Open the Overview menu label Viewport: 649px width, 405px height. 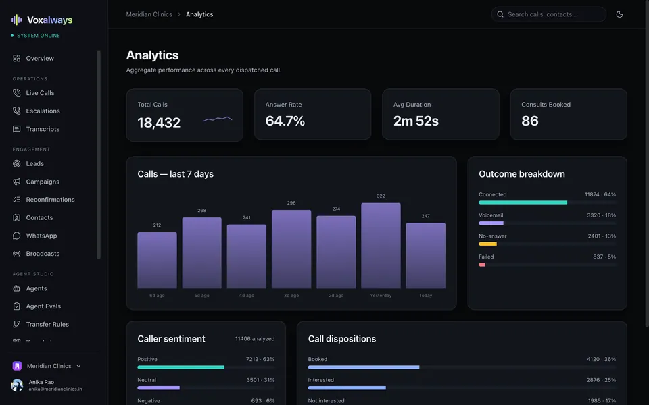(40, 58)
